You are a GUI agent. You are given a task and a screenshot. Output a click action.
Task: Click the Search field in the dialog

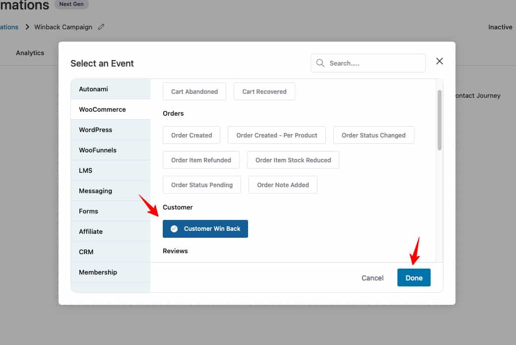368,63
